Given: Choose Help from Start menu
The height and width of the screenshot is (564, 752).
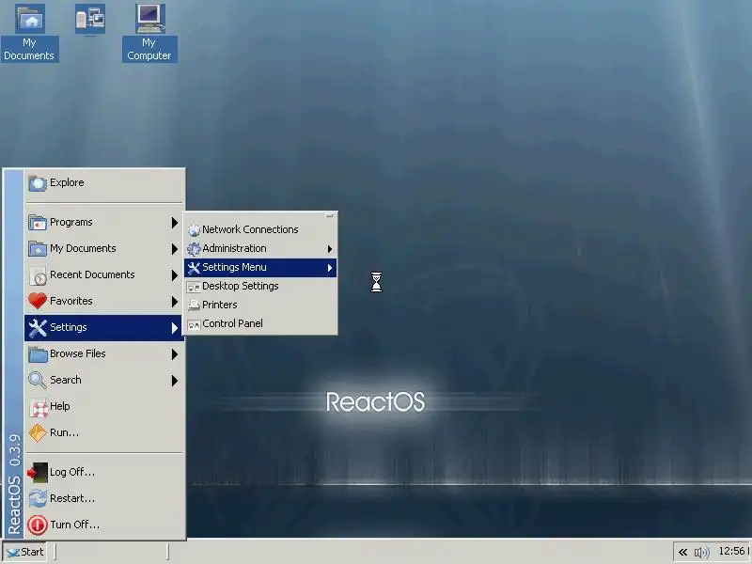Looking at the screenshot, I should 104,407.
